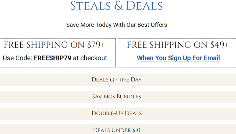Click the 'Use Code:' label text
The image size is (236, 134).
17,58
